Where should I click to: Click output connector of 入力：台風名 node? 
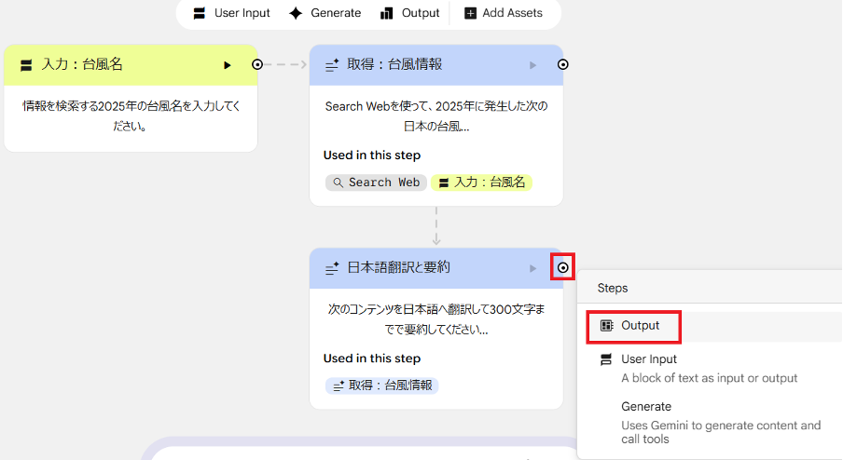pyautogui.click(x=257, y=64)
